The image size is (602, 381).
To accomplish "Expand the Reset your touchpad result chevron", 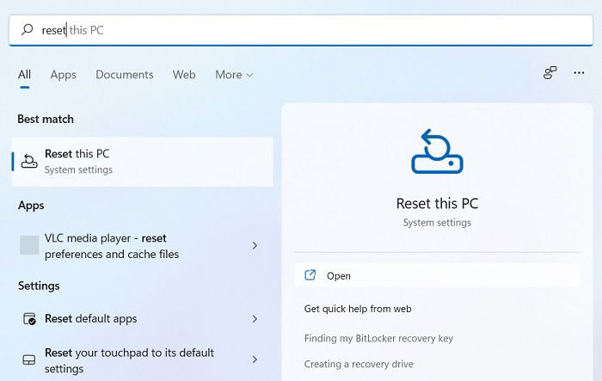I will (255, 359).
